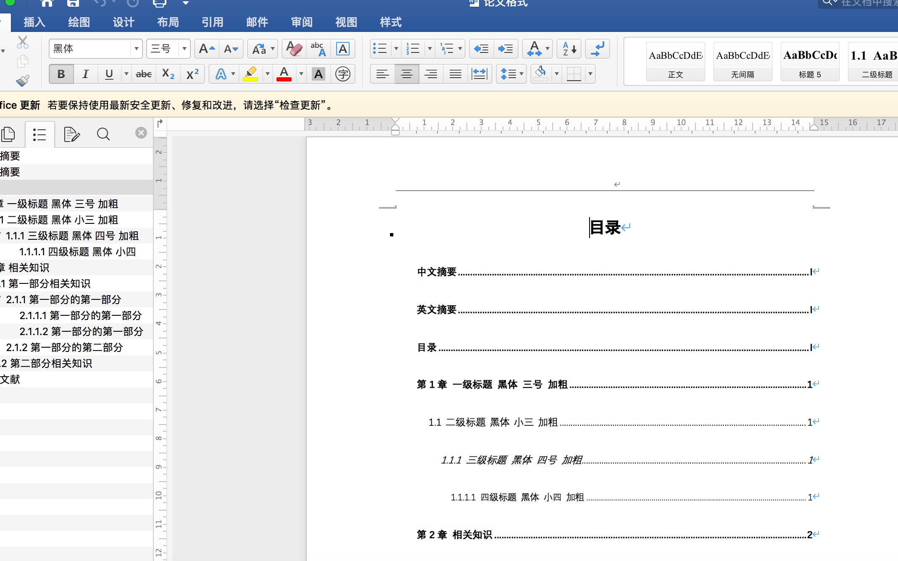Click the Underline formatting icon
The image size is (898, 561).
109,73
